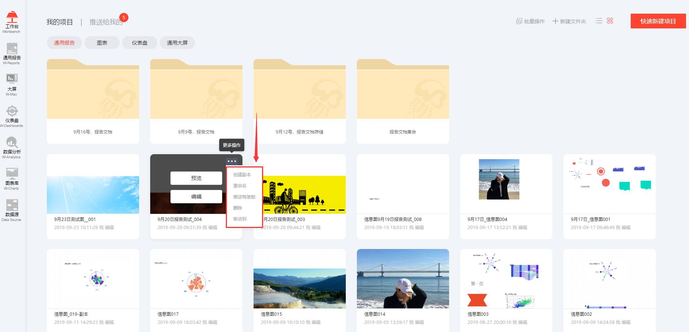The width and height of the screenshot is (689, 332).
Task: Switch to the 推送给我的 tab
Action: coord(106,22)
